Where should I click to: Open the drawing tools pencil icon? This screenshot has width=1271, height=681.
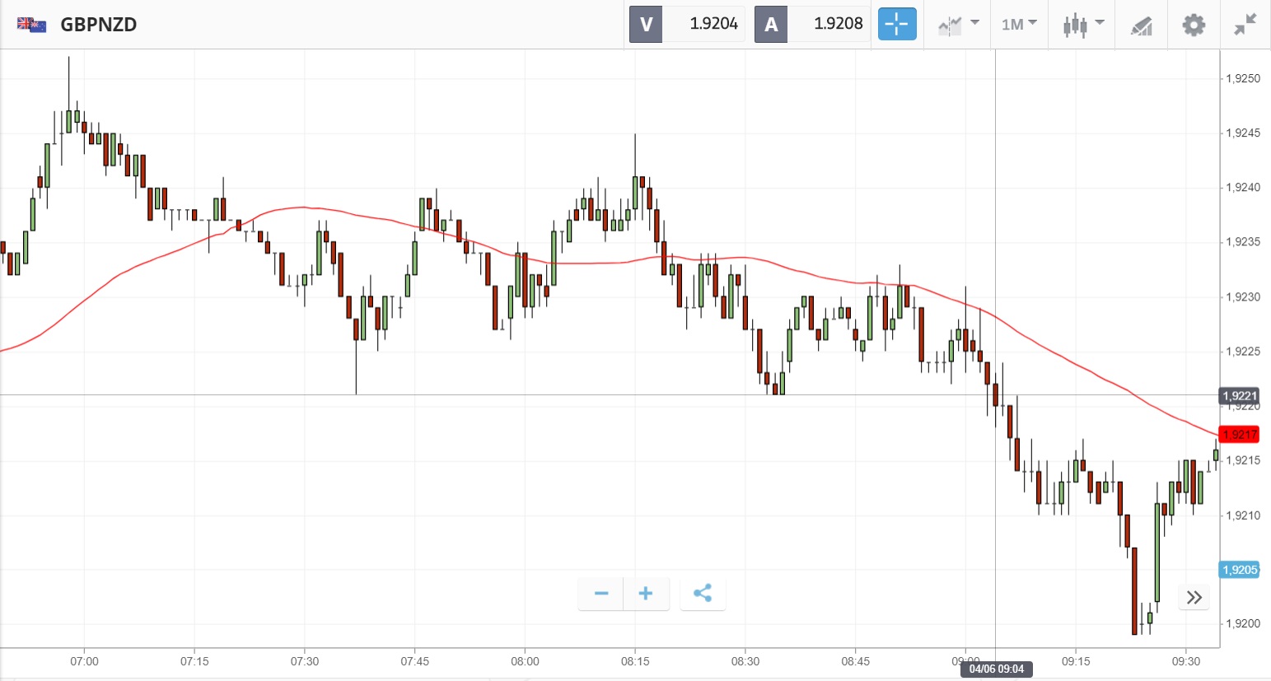click(1141, 26)
